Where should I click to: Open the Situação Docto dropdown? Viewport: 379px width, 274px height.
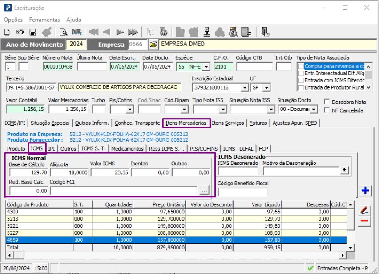point(314,109)
